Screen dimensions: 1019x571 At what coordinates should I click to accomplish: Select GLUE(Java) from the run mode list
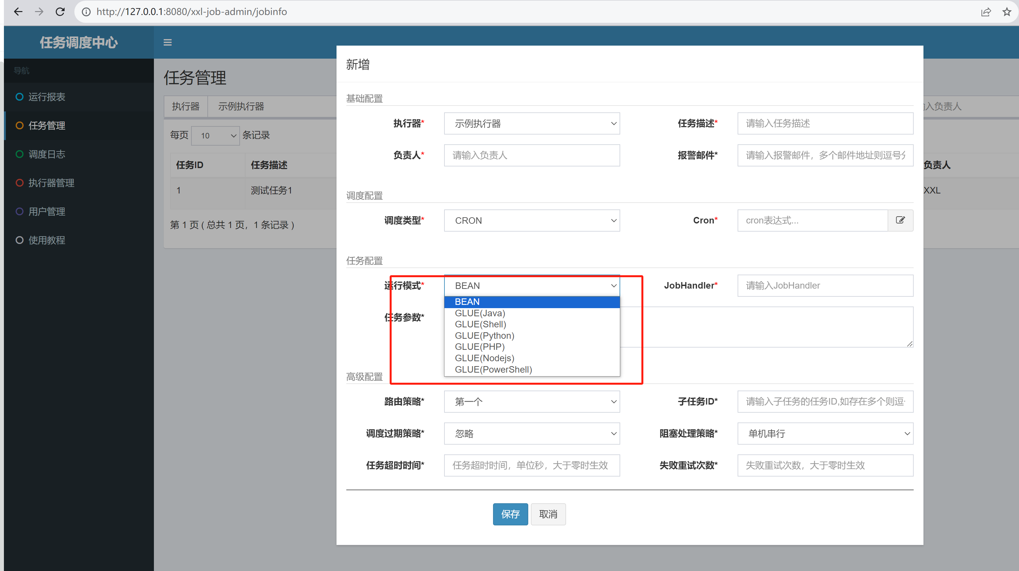[480, 313]
